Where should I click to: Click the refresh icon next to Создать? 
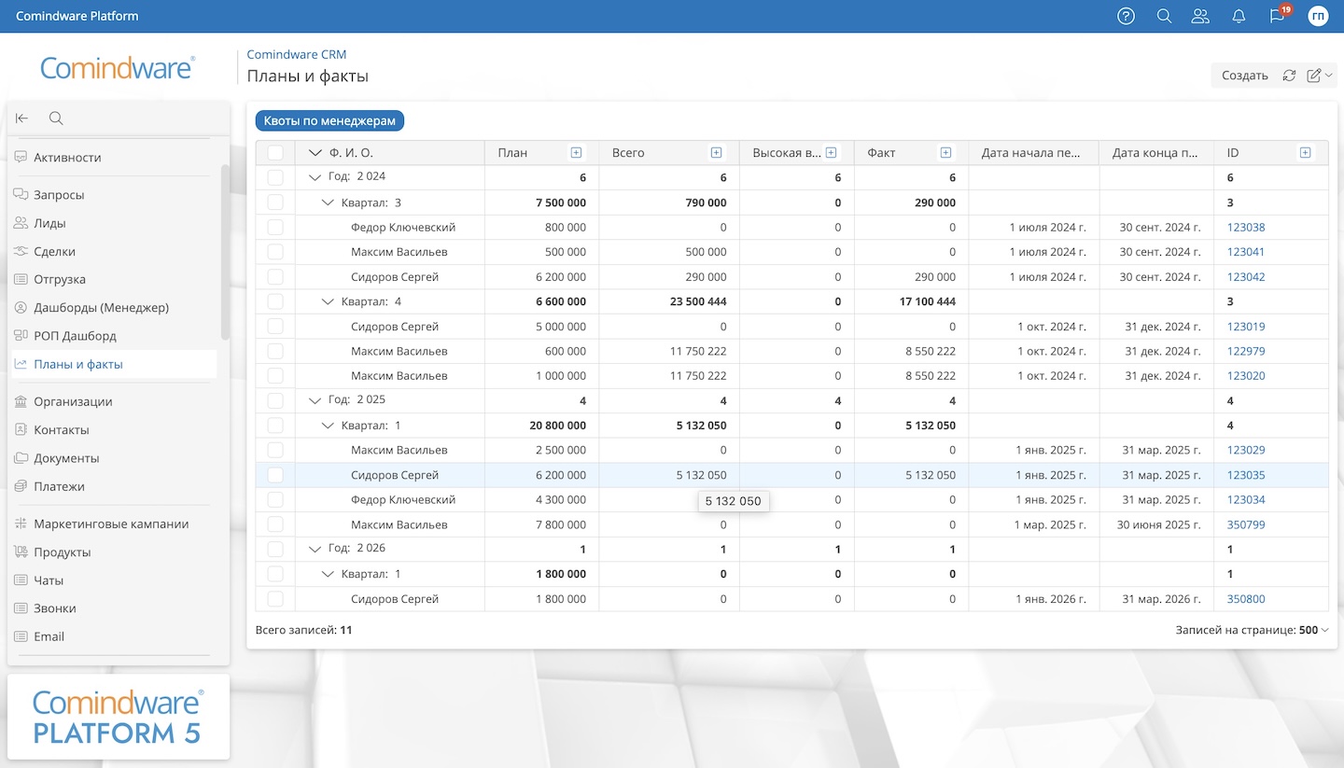click(1289, 76)
